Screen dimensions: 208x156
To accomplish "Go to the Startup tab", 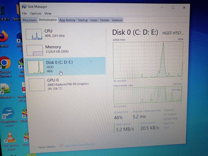I will (83, 20).
